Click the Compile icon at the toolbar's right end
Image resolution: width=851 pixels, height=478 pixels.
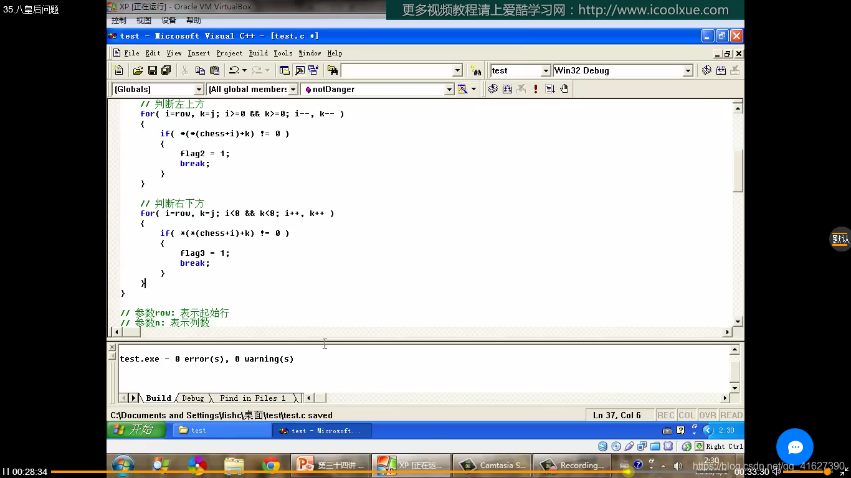pyautogui.click(x=706, y=70)
